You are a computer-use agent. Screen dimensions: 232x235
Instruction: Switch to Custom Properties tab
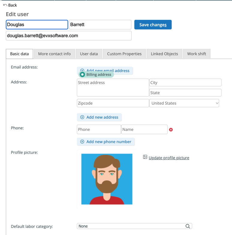[124, 54]
